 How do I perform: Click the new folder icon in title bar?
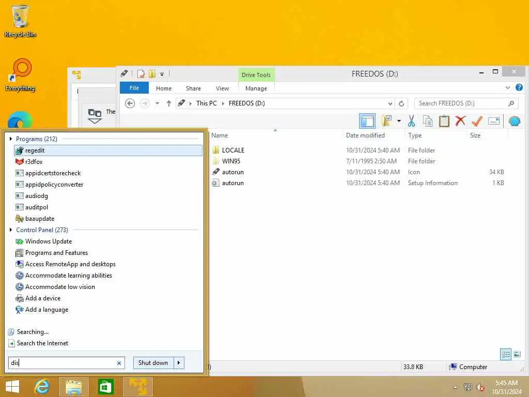click(152, 73)
